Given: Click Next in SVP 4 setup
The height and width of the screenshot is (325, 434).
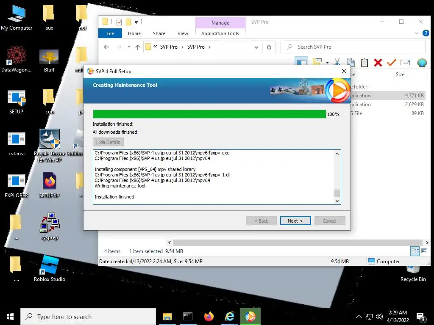Looking at the screenshot, I should [x=295, y=221].
